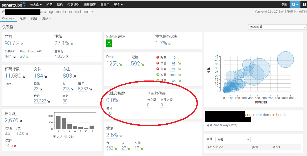Click the red 阻断 blocker severity icon
Viewport: 307px width, 156px height.
(x=158, y=57)
